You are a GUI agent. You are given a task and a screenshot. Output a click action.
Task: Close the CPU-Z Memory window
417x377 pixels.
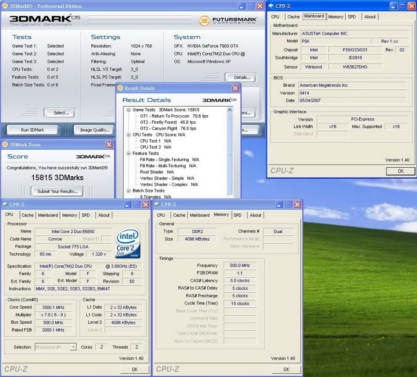297,204
